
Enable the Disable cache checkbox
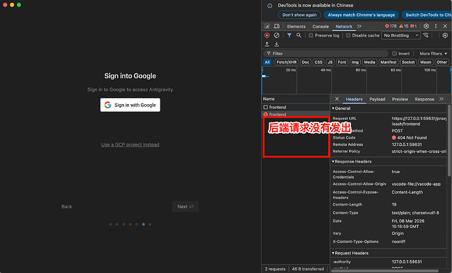[x=348, y=35]
